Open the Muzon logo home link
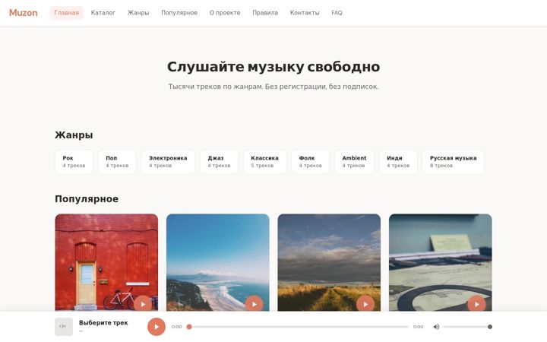This screenshot has height=342, width=547. [24, 13]
